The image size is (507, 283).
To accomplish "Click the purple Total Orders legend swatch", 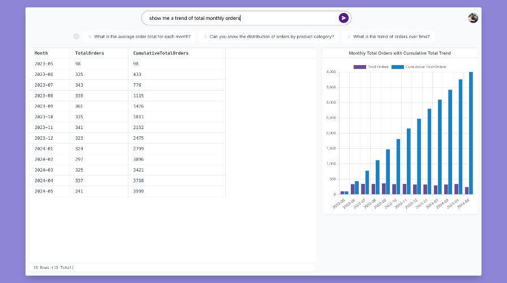I will (359, 67).
